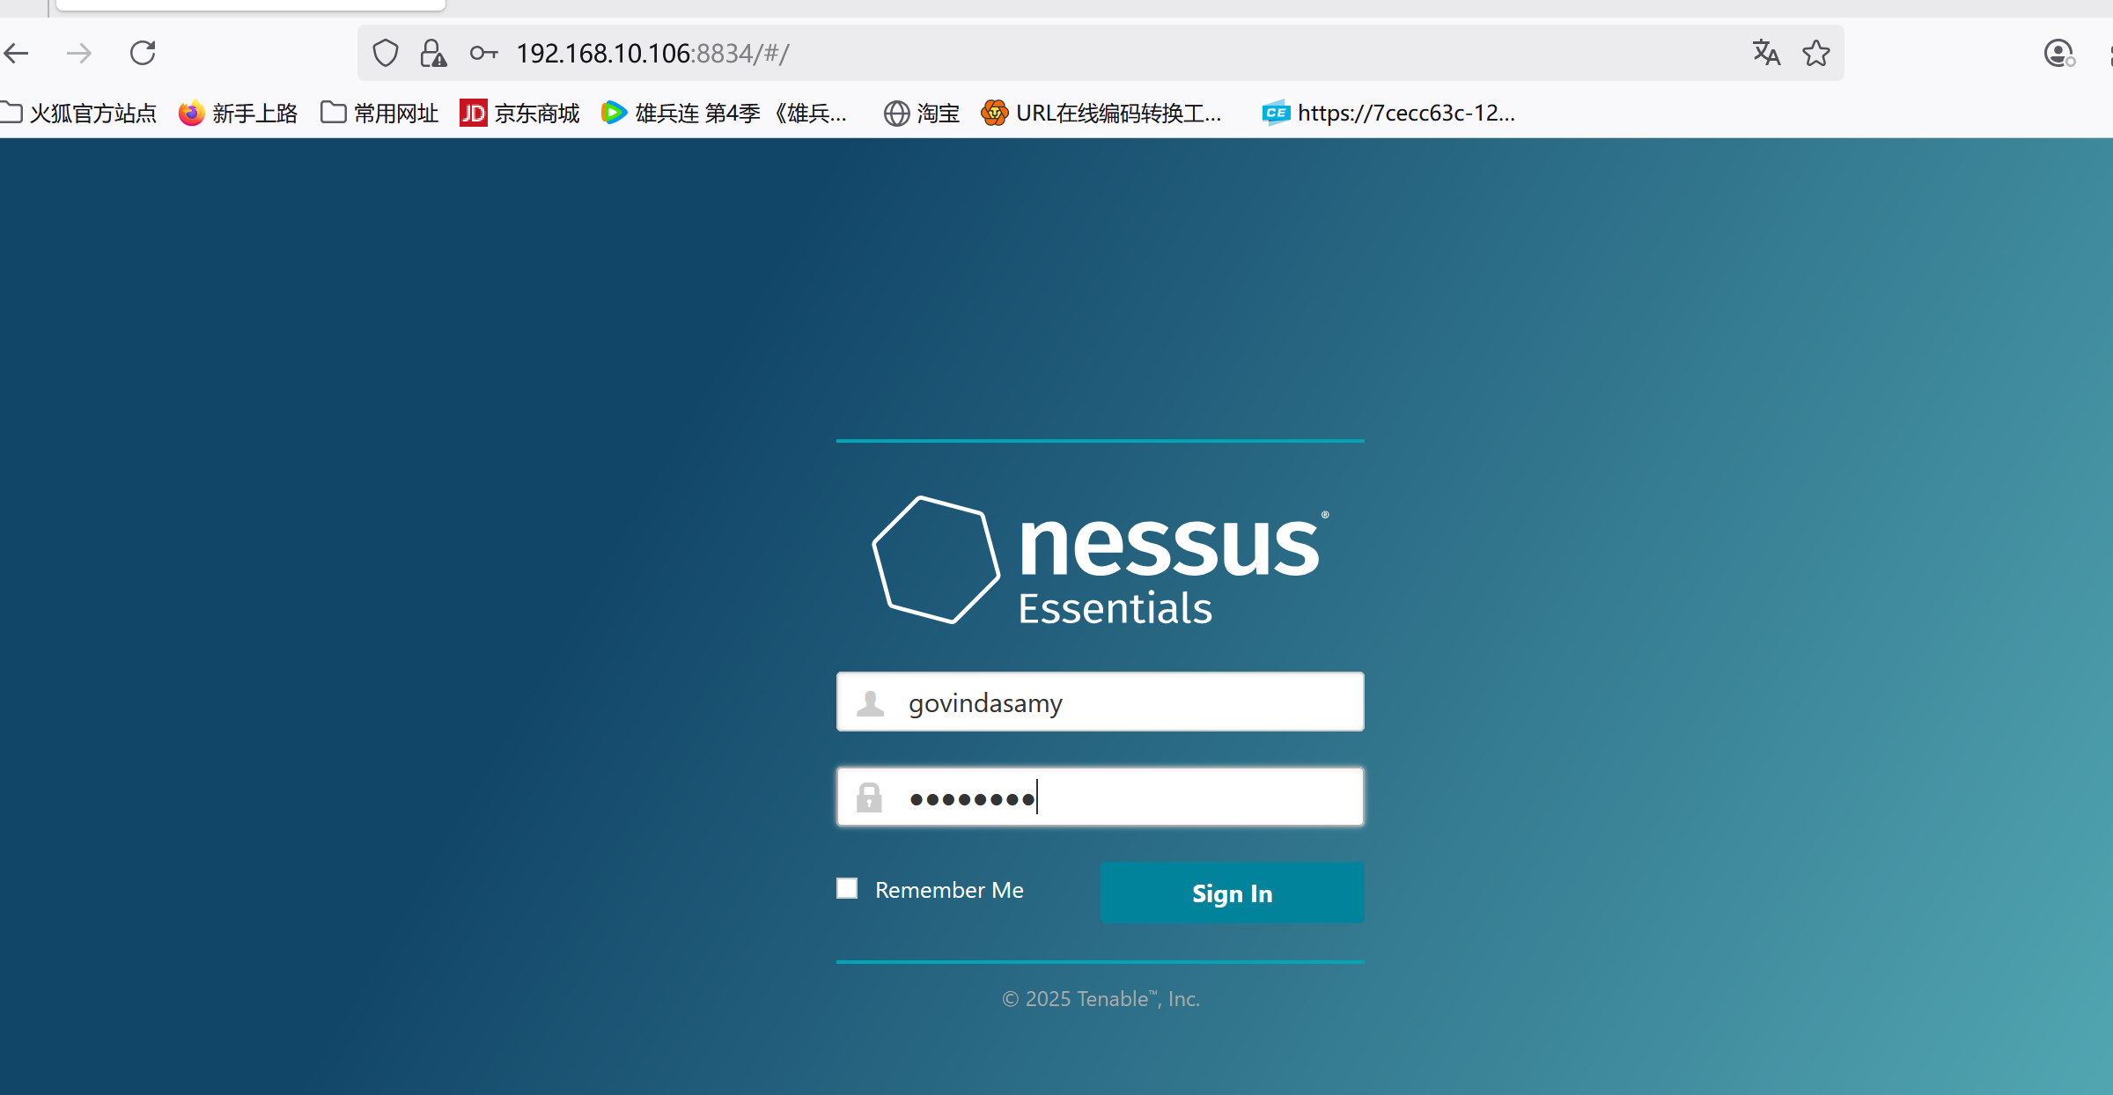Expand the 常用网址 bookmark folder

click(379, 114)
